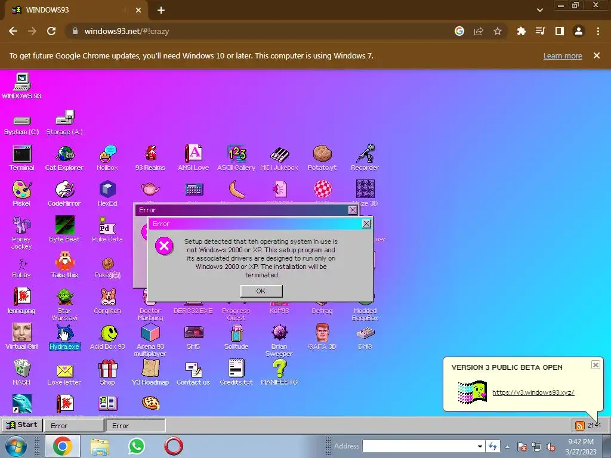Image resolution: width=611 pixels, height=458 pixels.
Task: Click Learn more about Chrome updates
Action: [563, 55]
